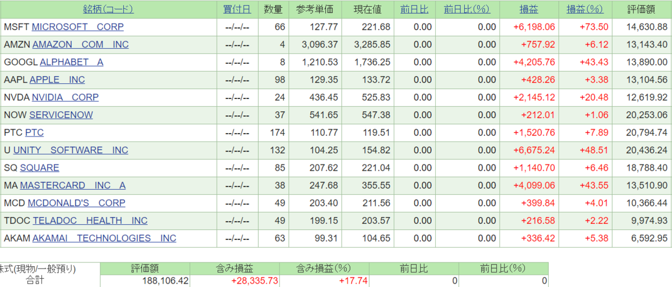Click the GOOGL ticker code

[x=21, y=62]
